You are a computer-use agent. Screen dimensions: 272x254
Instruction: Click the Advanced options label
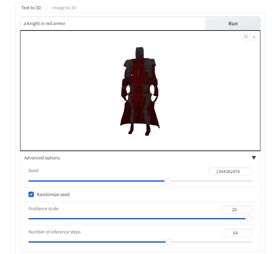pos(42,158)
